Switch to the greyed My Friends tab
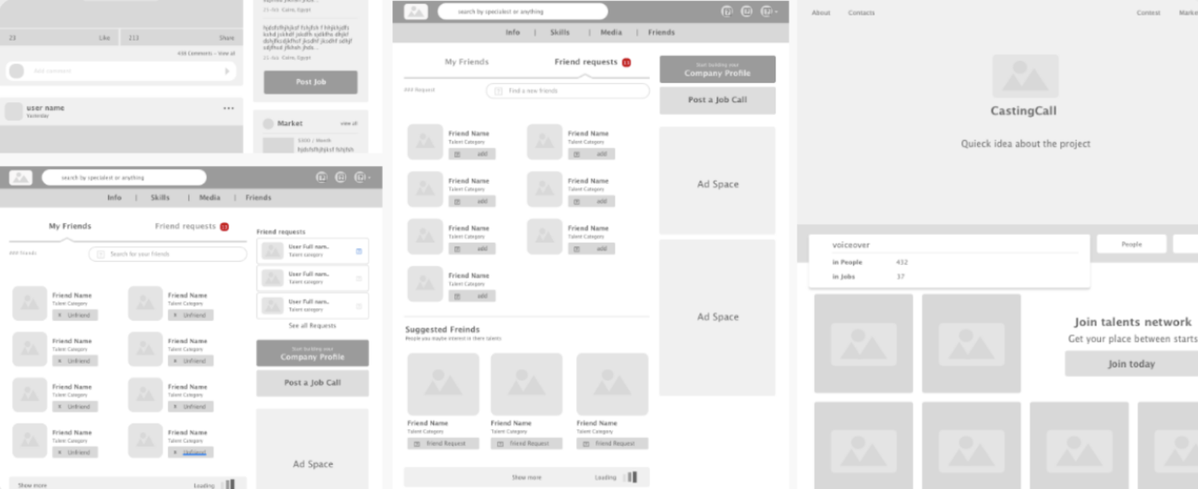The image size is (1198, 489). pyautogui.click(x=467, y=62)
